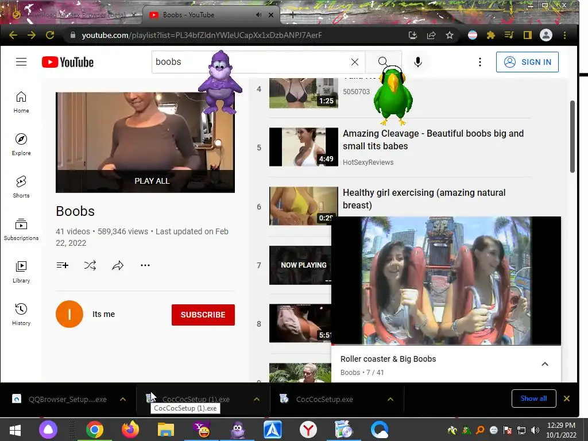Click the NOW PLAYING thumbnail of item 7
The image size is (588, 441).
point(300,265)
